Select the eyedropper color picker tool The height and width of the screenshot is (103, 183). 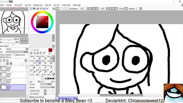(x=44, y=53)
